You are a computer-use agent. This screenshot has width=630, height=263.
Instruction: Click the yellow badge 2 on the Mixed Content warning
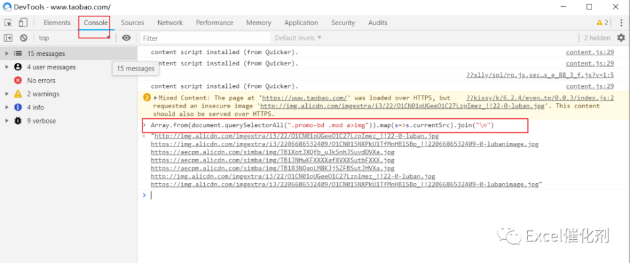click(x=147, y=98)
